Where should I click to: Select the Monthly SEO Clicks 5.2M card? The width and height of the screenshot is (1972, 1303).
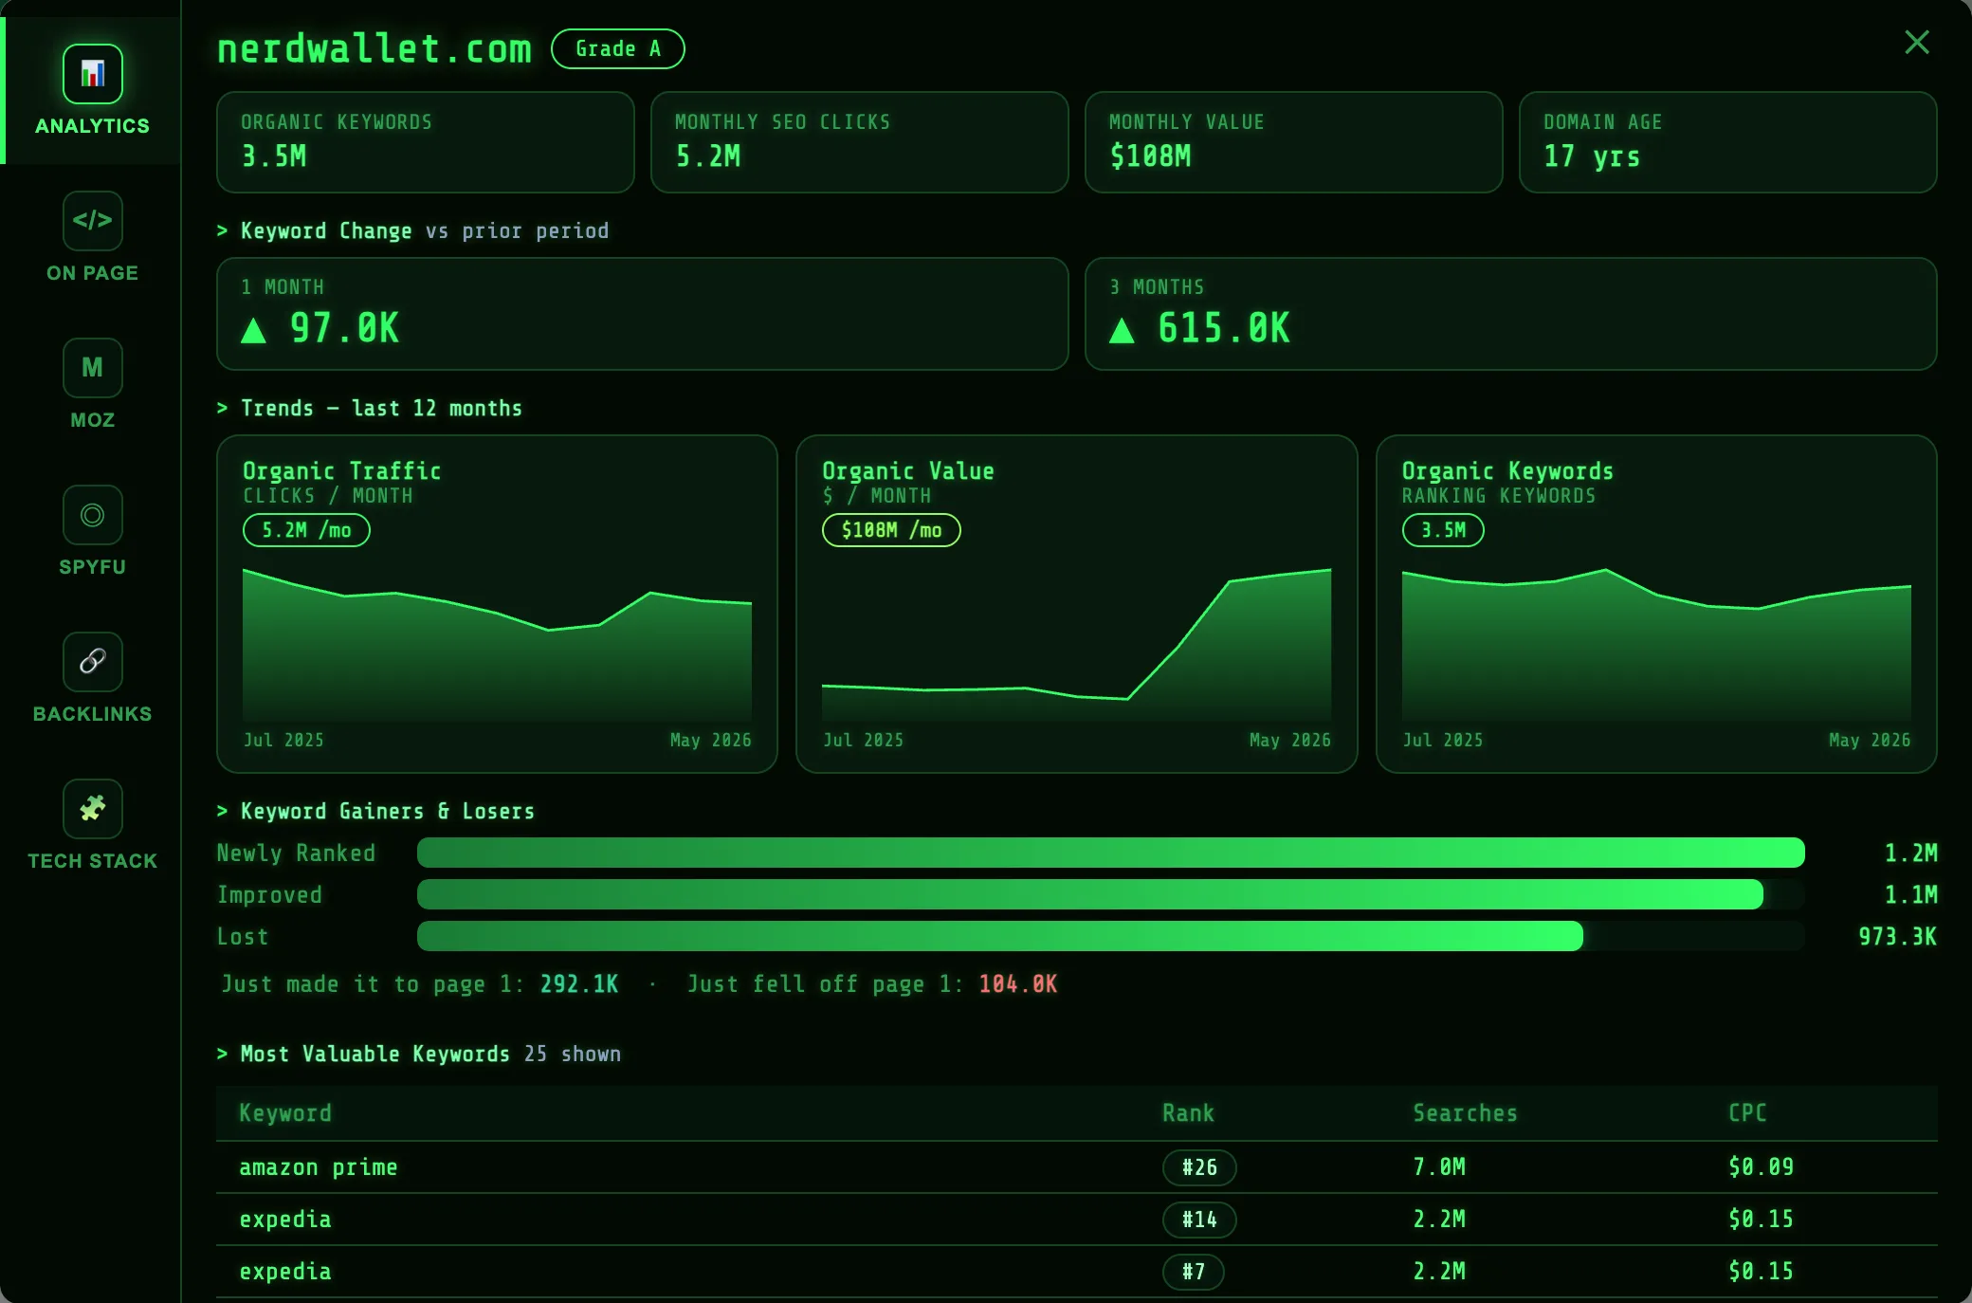pyautogui.click(x=859, y=142)
